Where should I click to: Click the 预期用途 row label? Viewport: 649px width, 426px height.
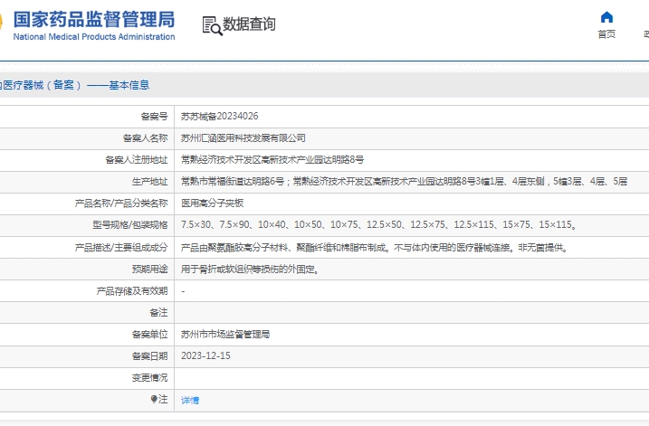pyautogui.click(x=150, y=270)
